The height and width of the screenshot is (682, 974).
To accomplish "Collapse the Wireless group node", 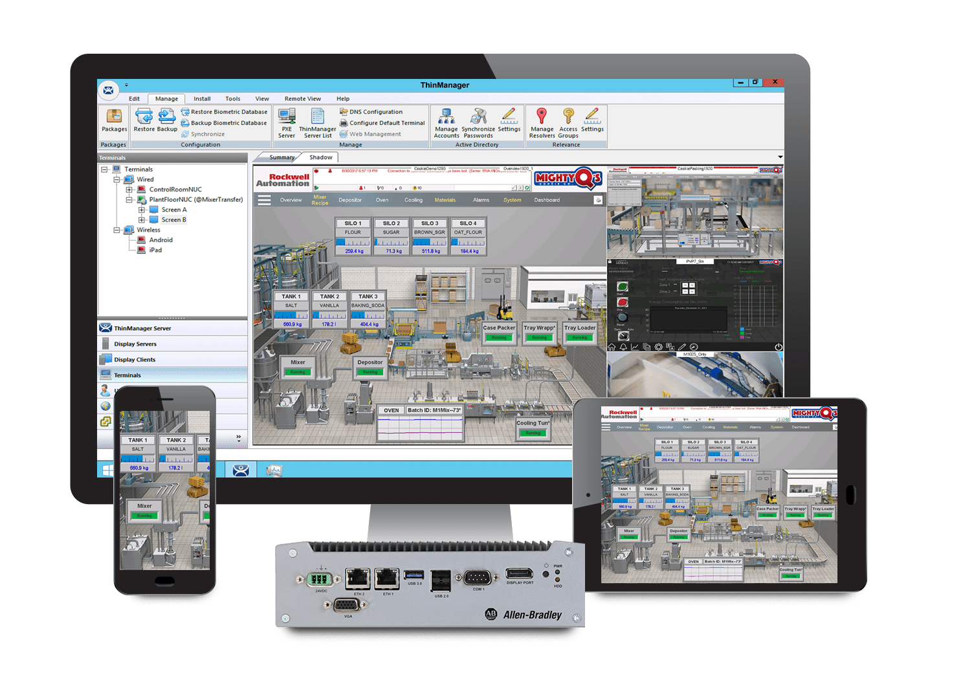I will point(116,230).
